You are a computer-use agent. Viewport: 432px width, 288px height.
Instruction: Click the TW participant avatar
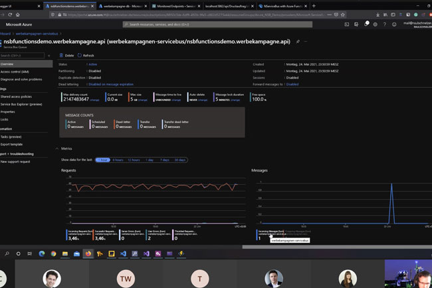[x=126, y=279]
